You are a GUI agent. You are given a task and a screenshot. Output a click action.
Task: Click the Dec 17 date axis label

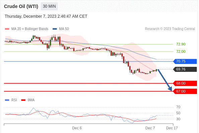point(172,128)
